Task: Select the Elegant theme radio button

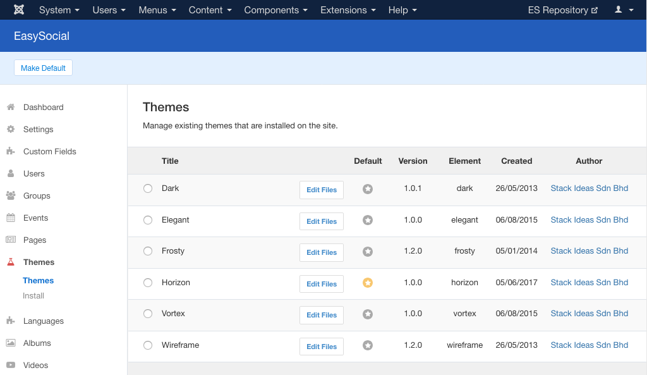Action: 148,219
